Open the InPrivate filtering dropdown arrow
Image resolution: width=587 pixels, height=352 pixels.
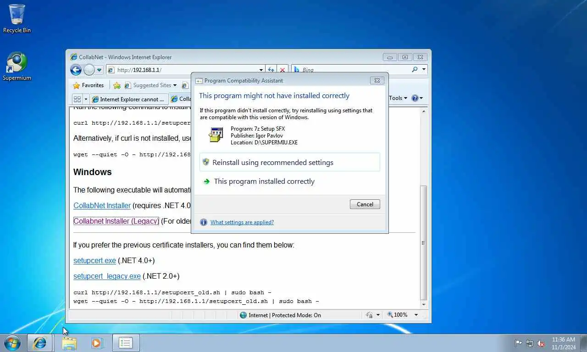(378, 315)
